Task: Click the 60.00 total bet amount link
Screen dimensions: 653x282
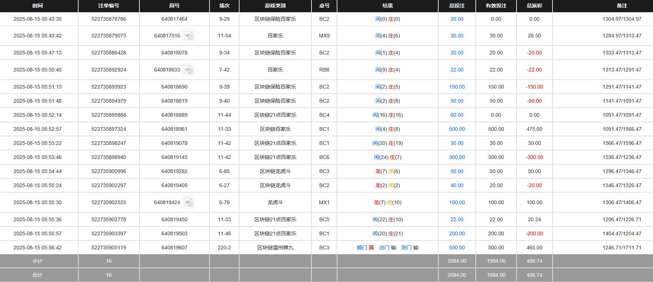Action: [457, 115]
